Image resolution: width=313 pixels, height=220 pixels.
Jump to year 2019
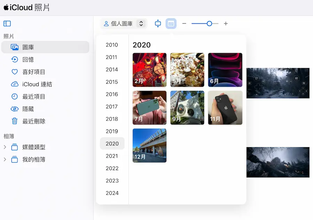coord(112,131)
